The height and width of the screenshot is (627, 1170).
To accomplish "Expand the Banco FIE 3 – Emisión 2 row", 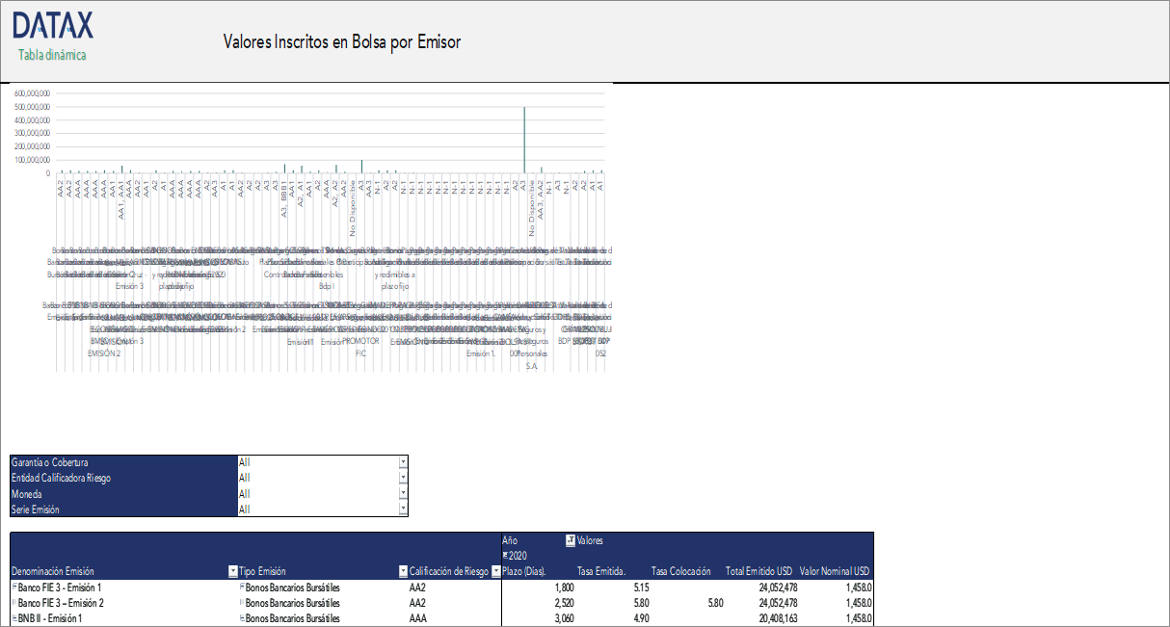I will (x=14, y=602).
